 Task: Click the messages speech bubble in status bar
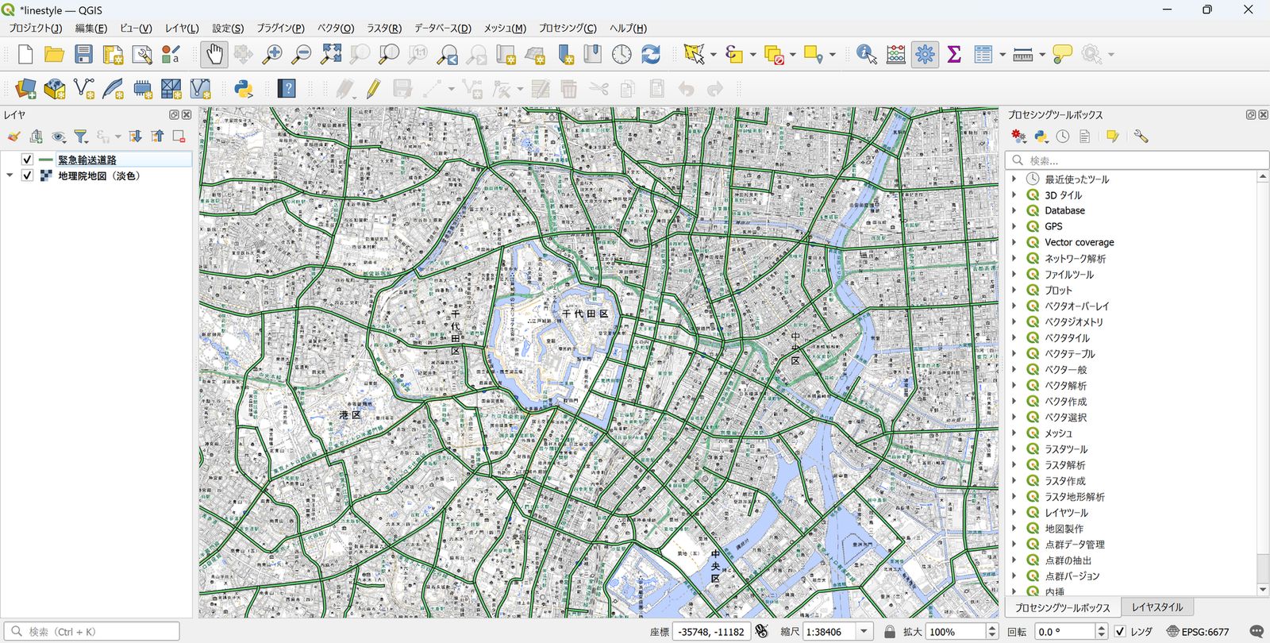click(1257, 632)
